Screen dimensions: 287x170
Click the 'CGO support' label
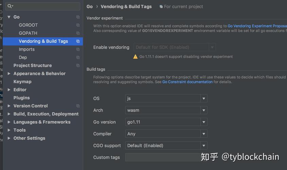pyautogui.click(x=107, y=146)
